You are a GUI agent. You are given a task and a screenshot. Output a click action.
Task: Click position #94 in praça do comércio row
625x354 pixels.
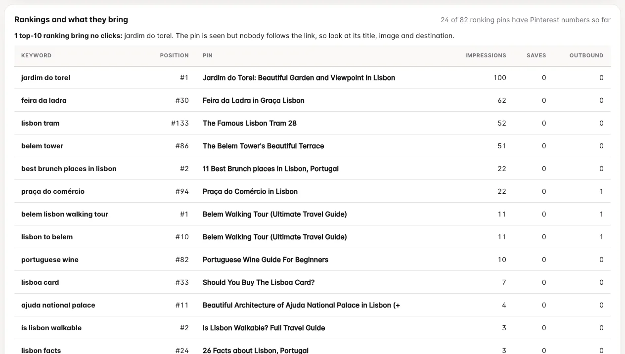click(182, 191)
